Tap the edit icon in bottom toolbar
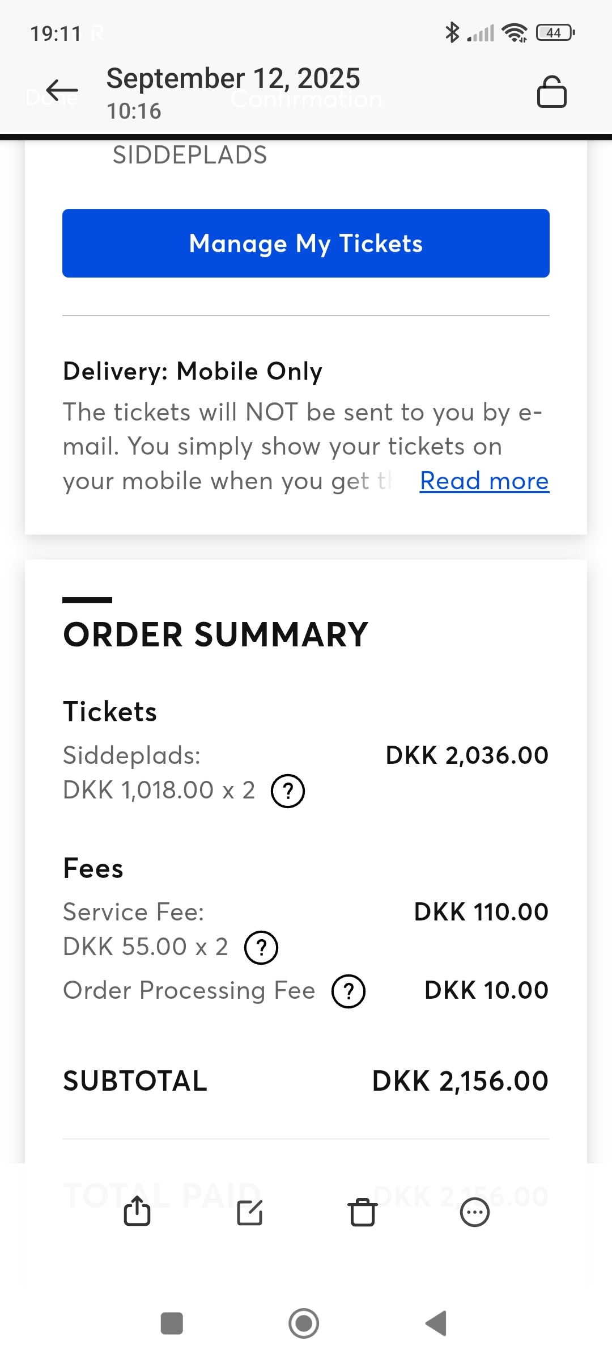This screenshot has width=612, height=1362. 249,1212
